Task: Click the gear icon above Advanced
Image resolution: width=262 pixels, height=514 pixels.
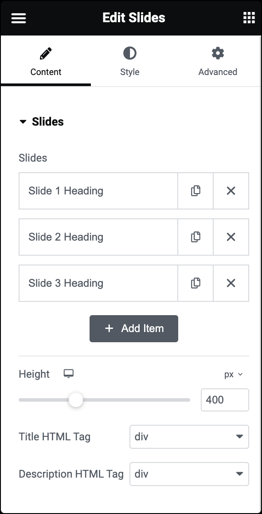Action: [218, 53]
